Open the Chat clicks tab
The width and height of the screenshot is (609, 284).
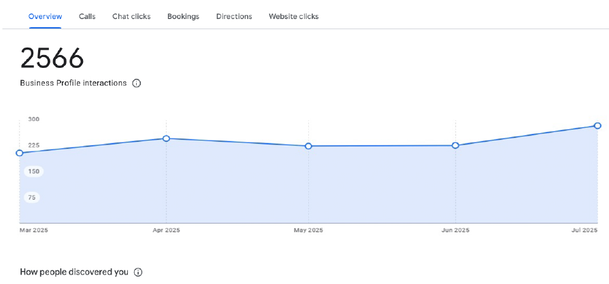click(x=131, y=16)
